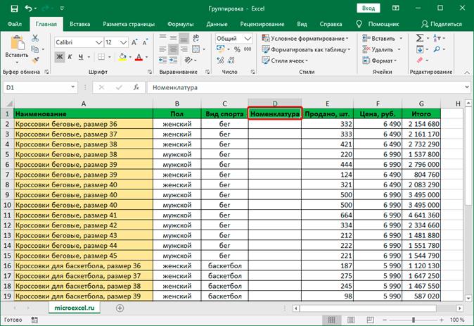Screen dimensions: 474x326
Task: Toggle center horizontal alignment
Action: (x=173, y=49)
